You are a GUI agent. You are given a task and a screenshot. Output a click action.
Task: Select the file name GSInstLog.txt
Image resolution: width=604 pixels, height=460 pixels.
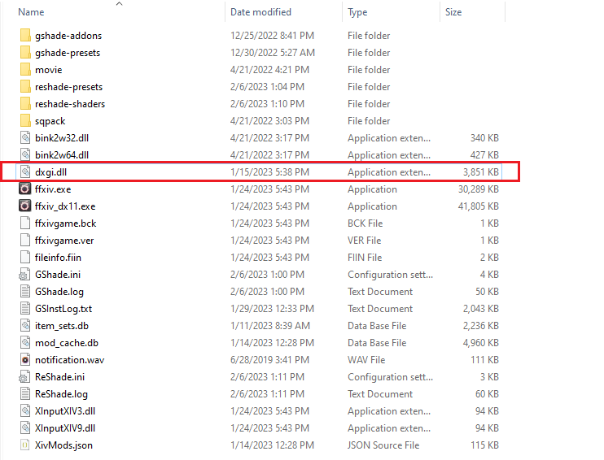(63, 309)
